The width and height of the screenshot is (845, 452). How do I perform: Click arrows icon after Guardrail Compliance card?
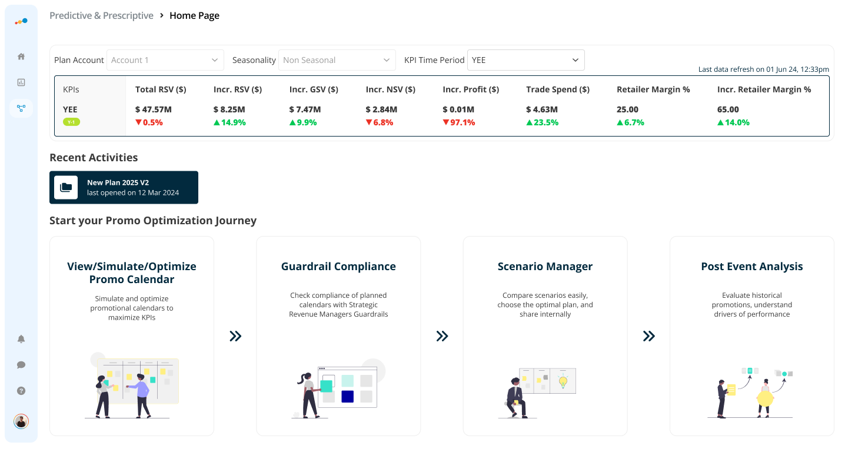click(x=442, y=336)
